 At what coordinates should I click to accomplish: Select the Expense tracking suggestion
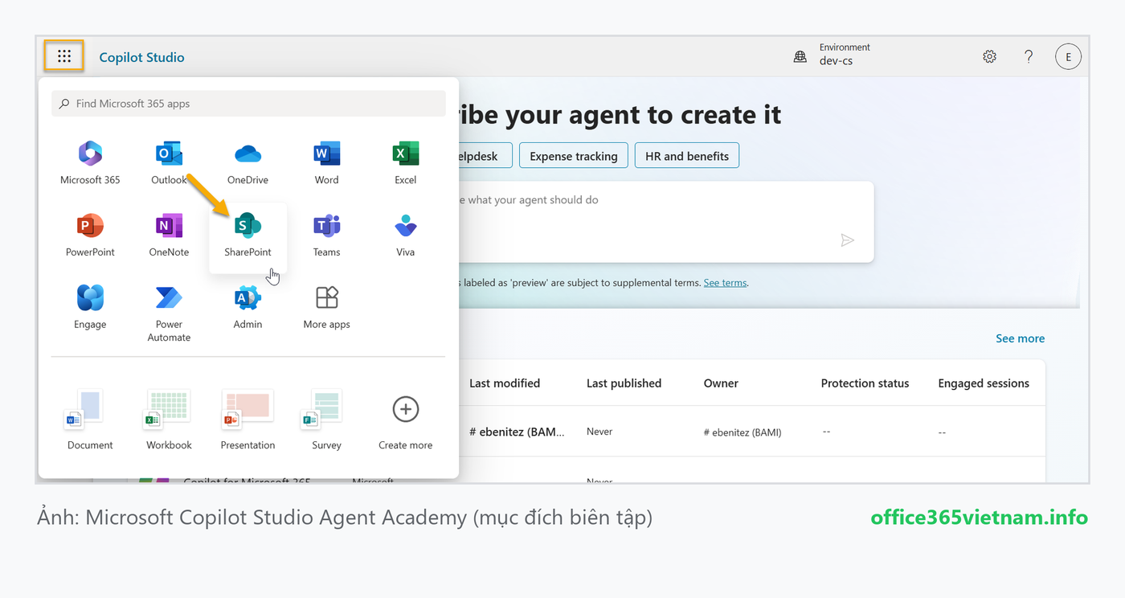pyautogui.click(x=574, y=156)
